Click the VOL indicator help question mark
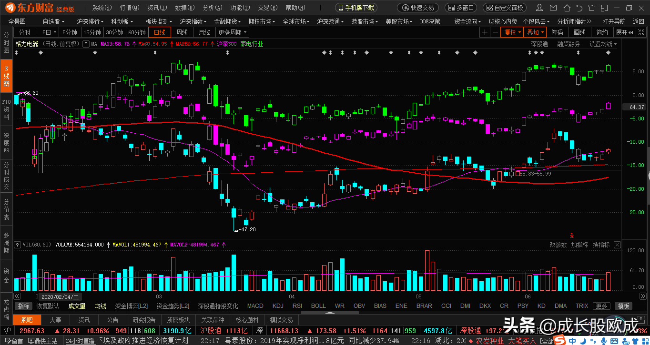This screenshot has height=345, width=650. coord(18,245)
